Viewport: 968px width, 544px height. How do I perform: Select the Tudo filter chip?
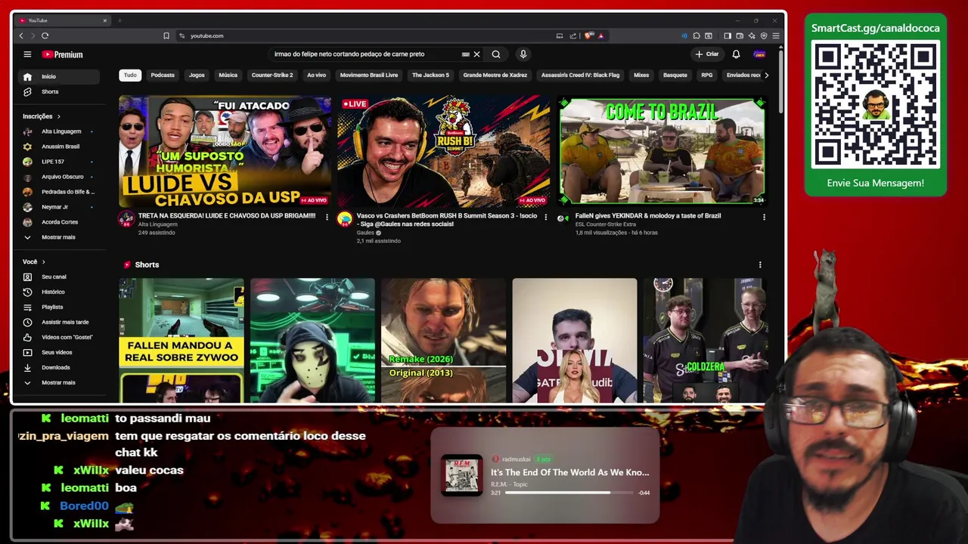click(x=130, y=75)
